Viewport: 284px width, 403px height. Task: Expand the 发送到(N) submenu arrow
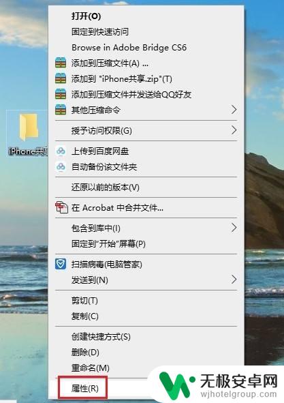click(x=234, y=280)
